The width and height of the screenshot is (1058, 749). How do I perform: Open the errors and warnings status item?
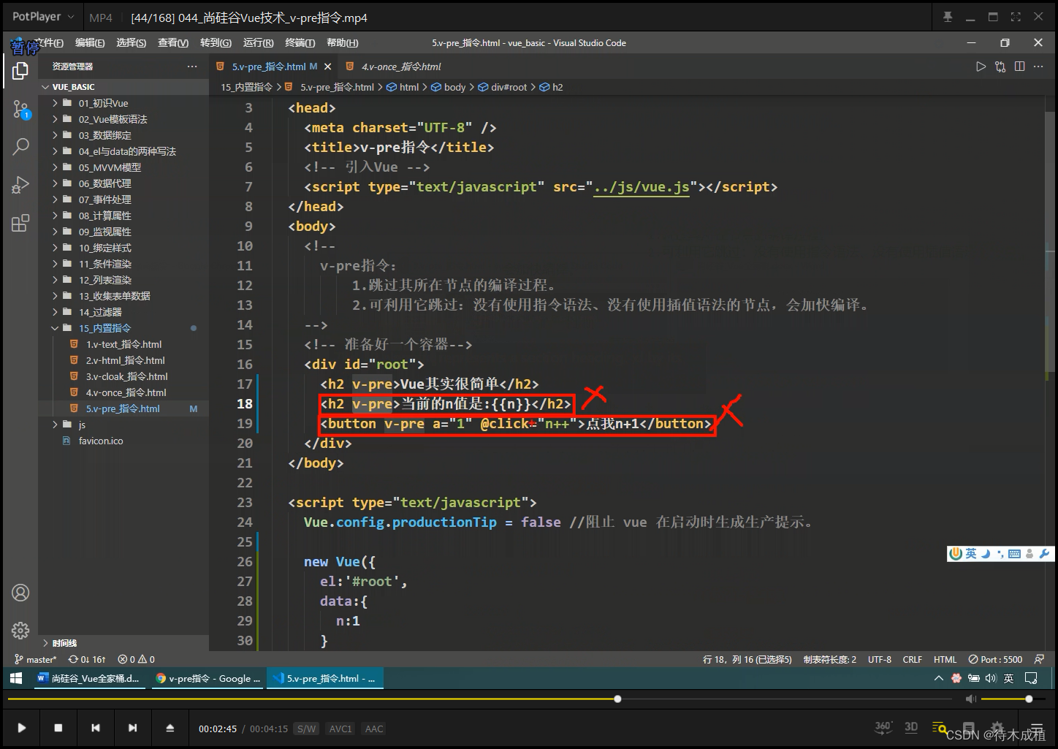(137, 659)
